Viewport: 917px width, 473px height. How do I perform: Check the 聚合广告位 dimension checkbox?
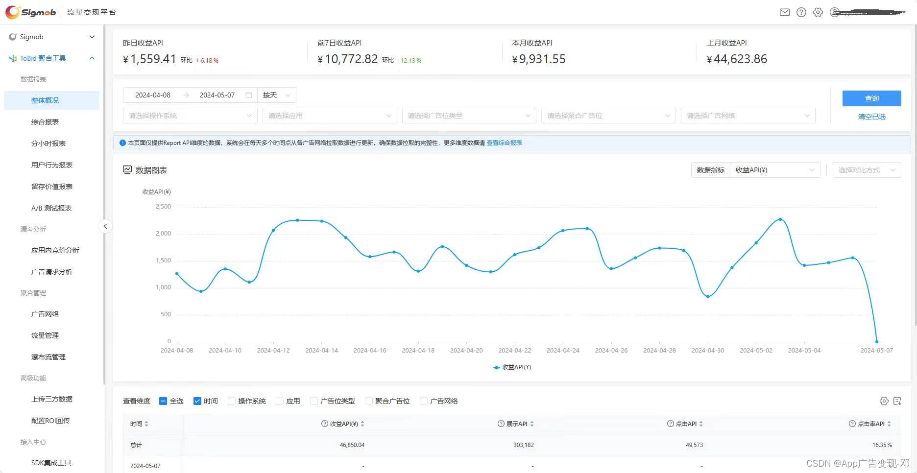pyautogui.click(x=369, y=401)
